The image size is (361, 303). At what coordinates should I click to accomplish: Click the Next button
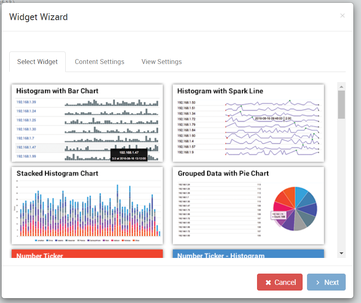(326, 282)
